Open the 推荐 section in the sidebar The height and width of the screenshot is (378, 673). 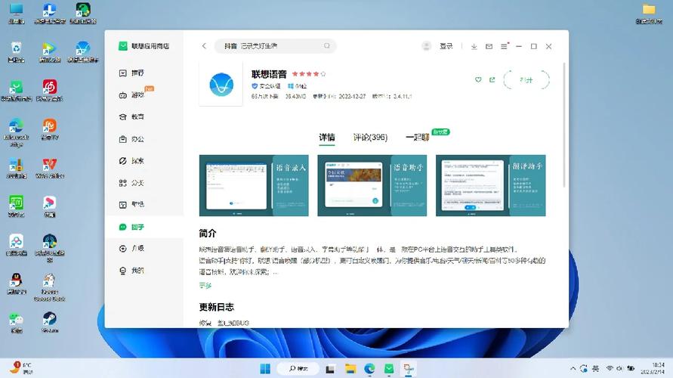click(131, 73)
